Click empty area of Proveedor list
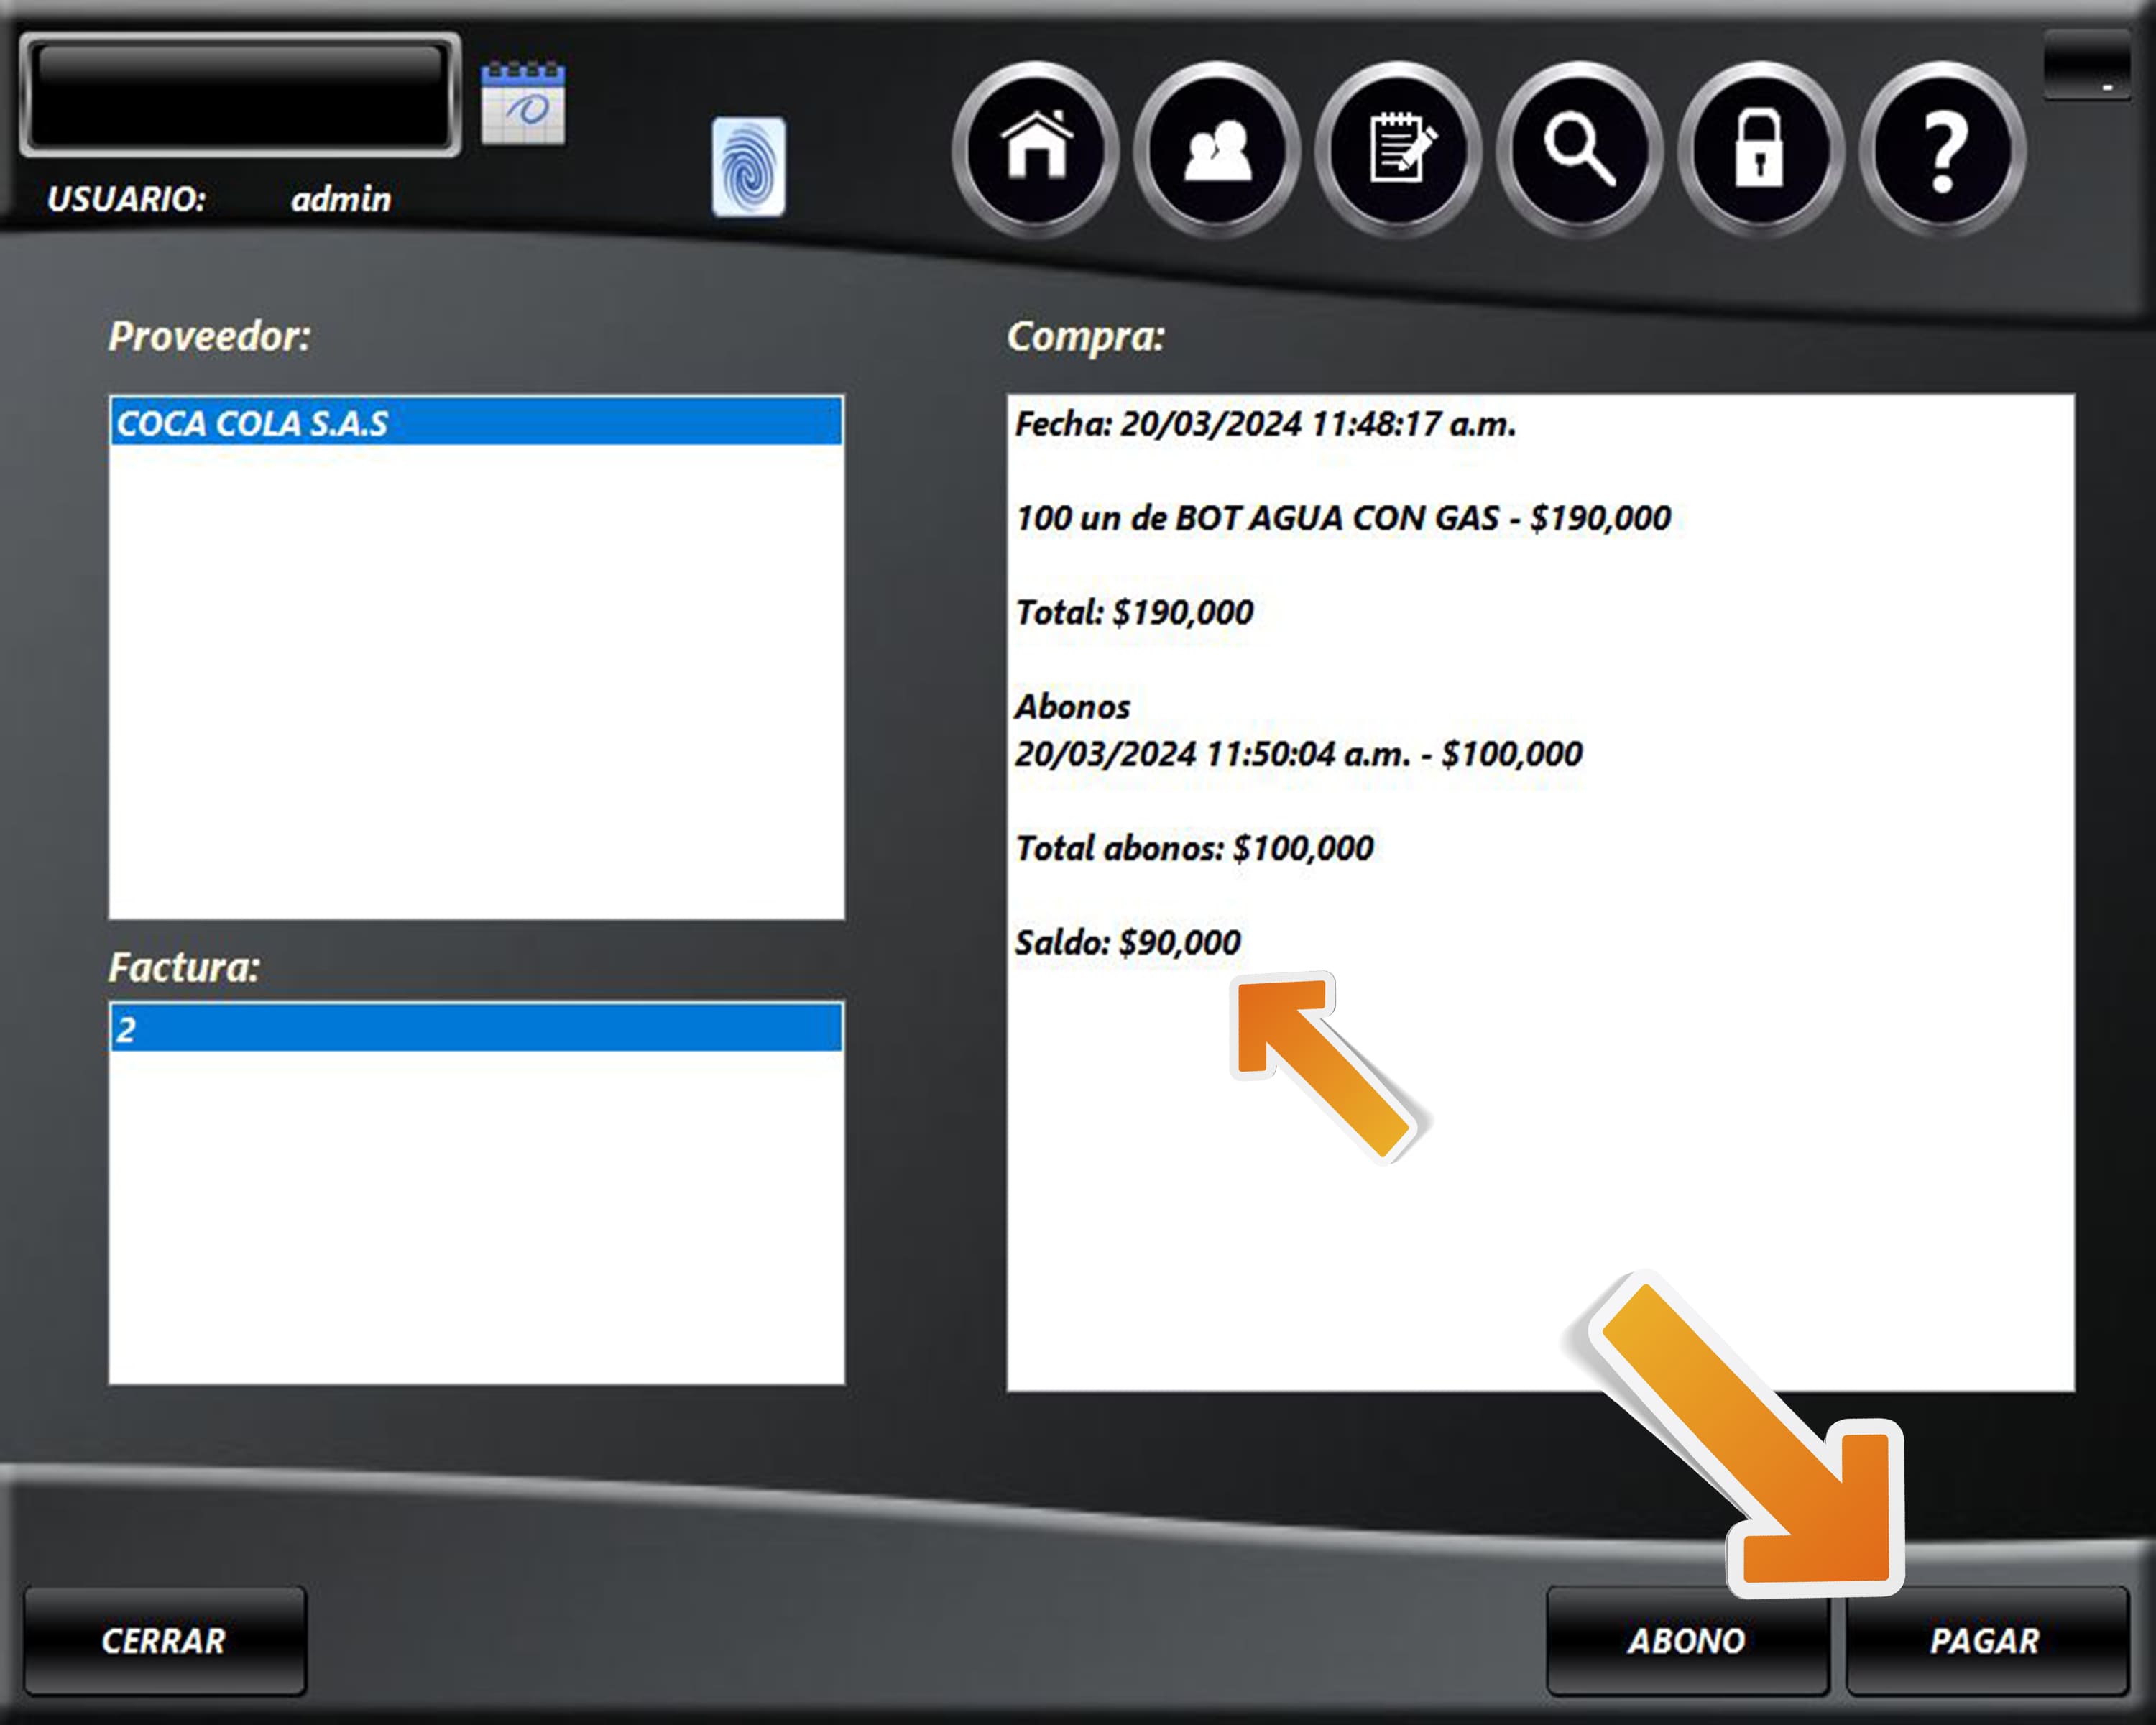 point(476,680)
